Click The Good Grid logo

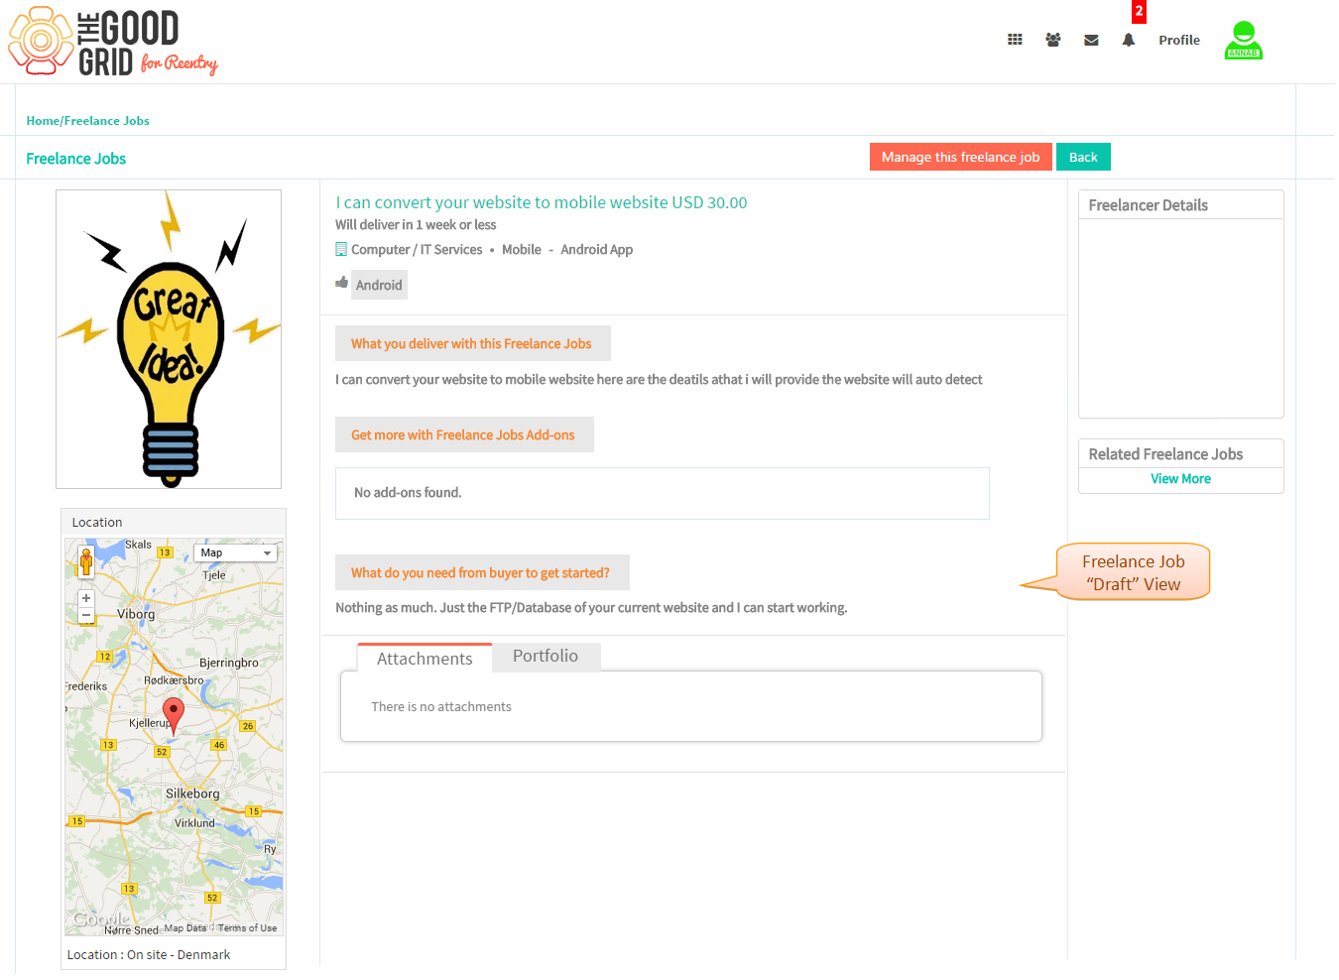112,42
